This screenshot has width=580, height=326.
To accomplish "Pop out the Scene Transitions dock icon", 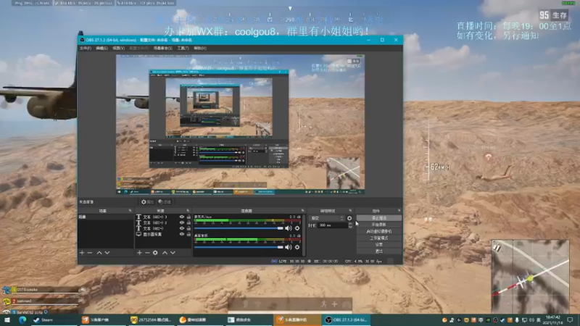I will click(x=350, y=211).
